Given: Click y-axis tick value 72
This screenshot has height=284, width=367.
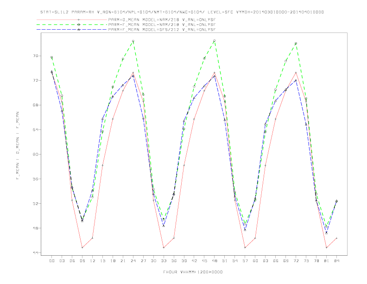Looking at the screenshot, I should [x=35, y=81].
